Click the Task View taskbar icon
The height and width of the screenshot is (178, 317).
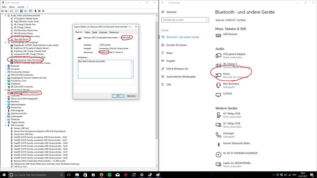[69, 175]
